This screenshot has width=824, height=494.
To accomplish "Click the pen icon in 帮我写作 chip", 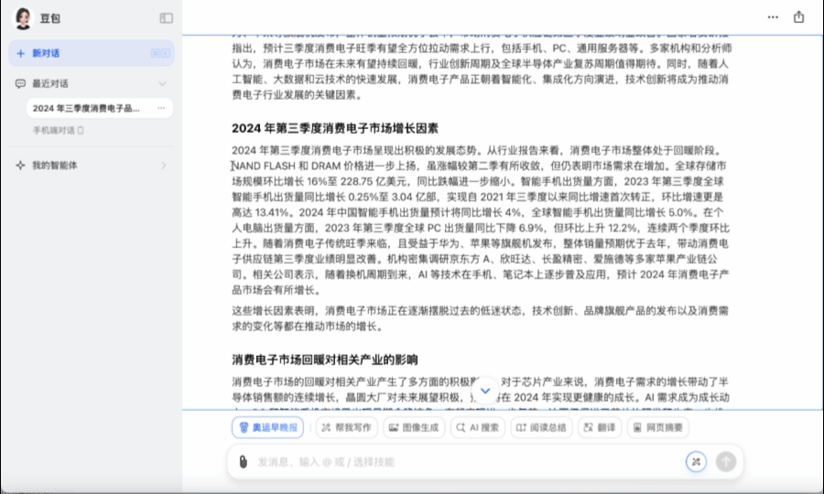I will 326,427.
